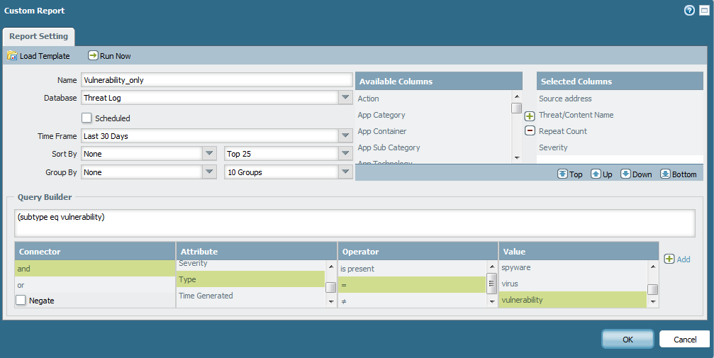Screen dimensions: 714x358
Task: Toggle the Negate checkbox
Action: pos(21,301)
